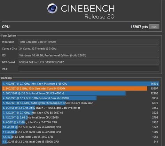Click the Your System section label

pyautogui.click(x=9, y=36)
